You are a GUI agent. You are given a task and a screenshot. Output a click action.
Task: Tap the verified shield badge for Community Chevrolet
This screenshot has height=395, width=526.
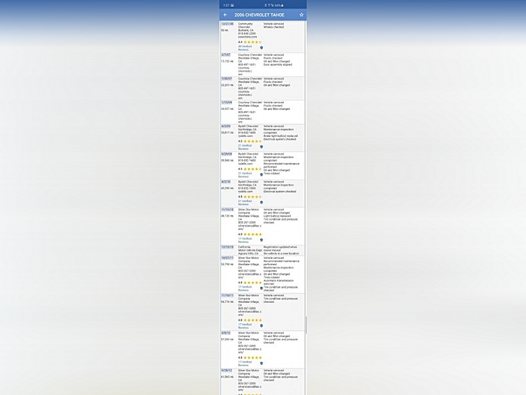click(261, 47)
